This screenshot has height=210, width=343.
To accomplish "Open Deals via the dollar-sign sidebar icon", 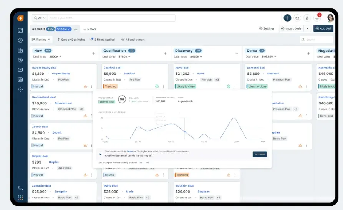I will [x=20, y=60].
